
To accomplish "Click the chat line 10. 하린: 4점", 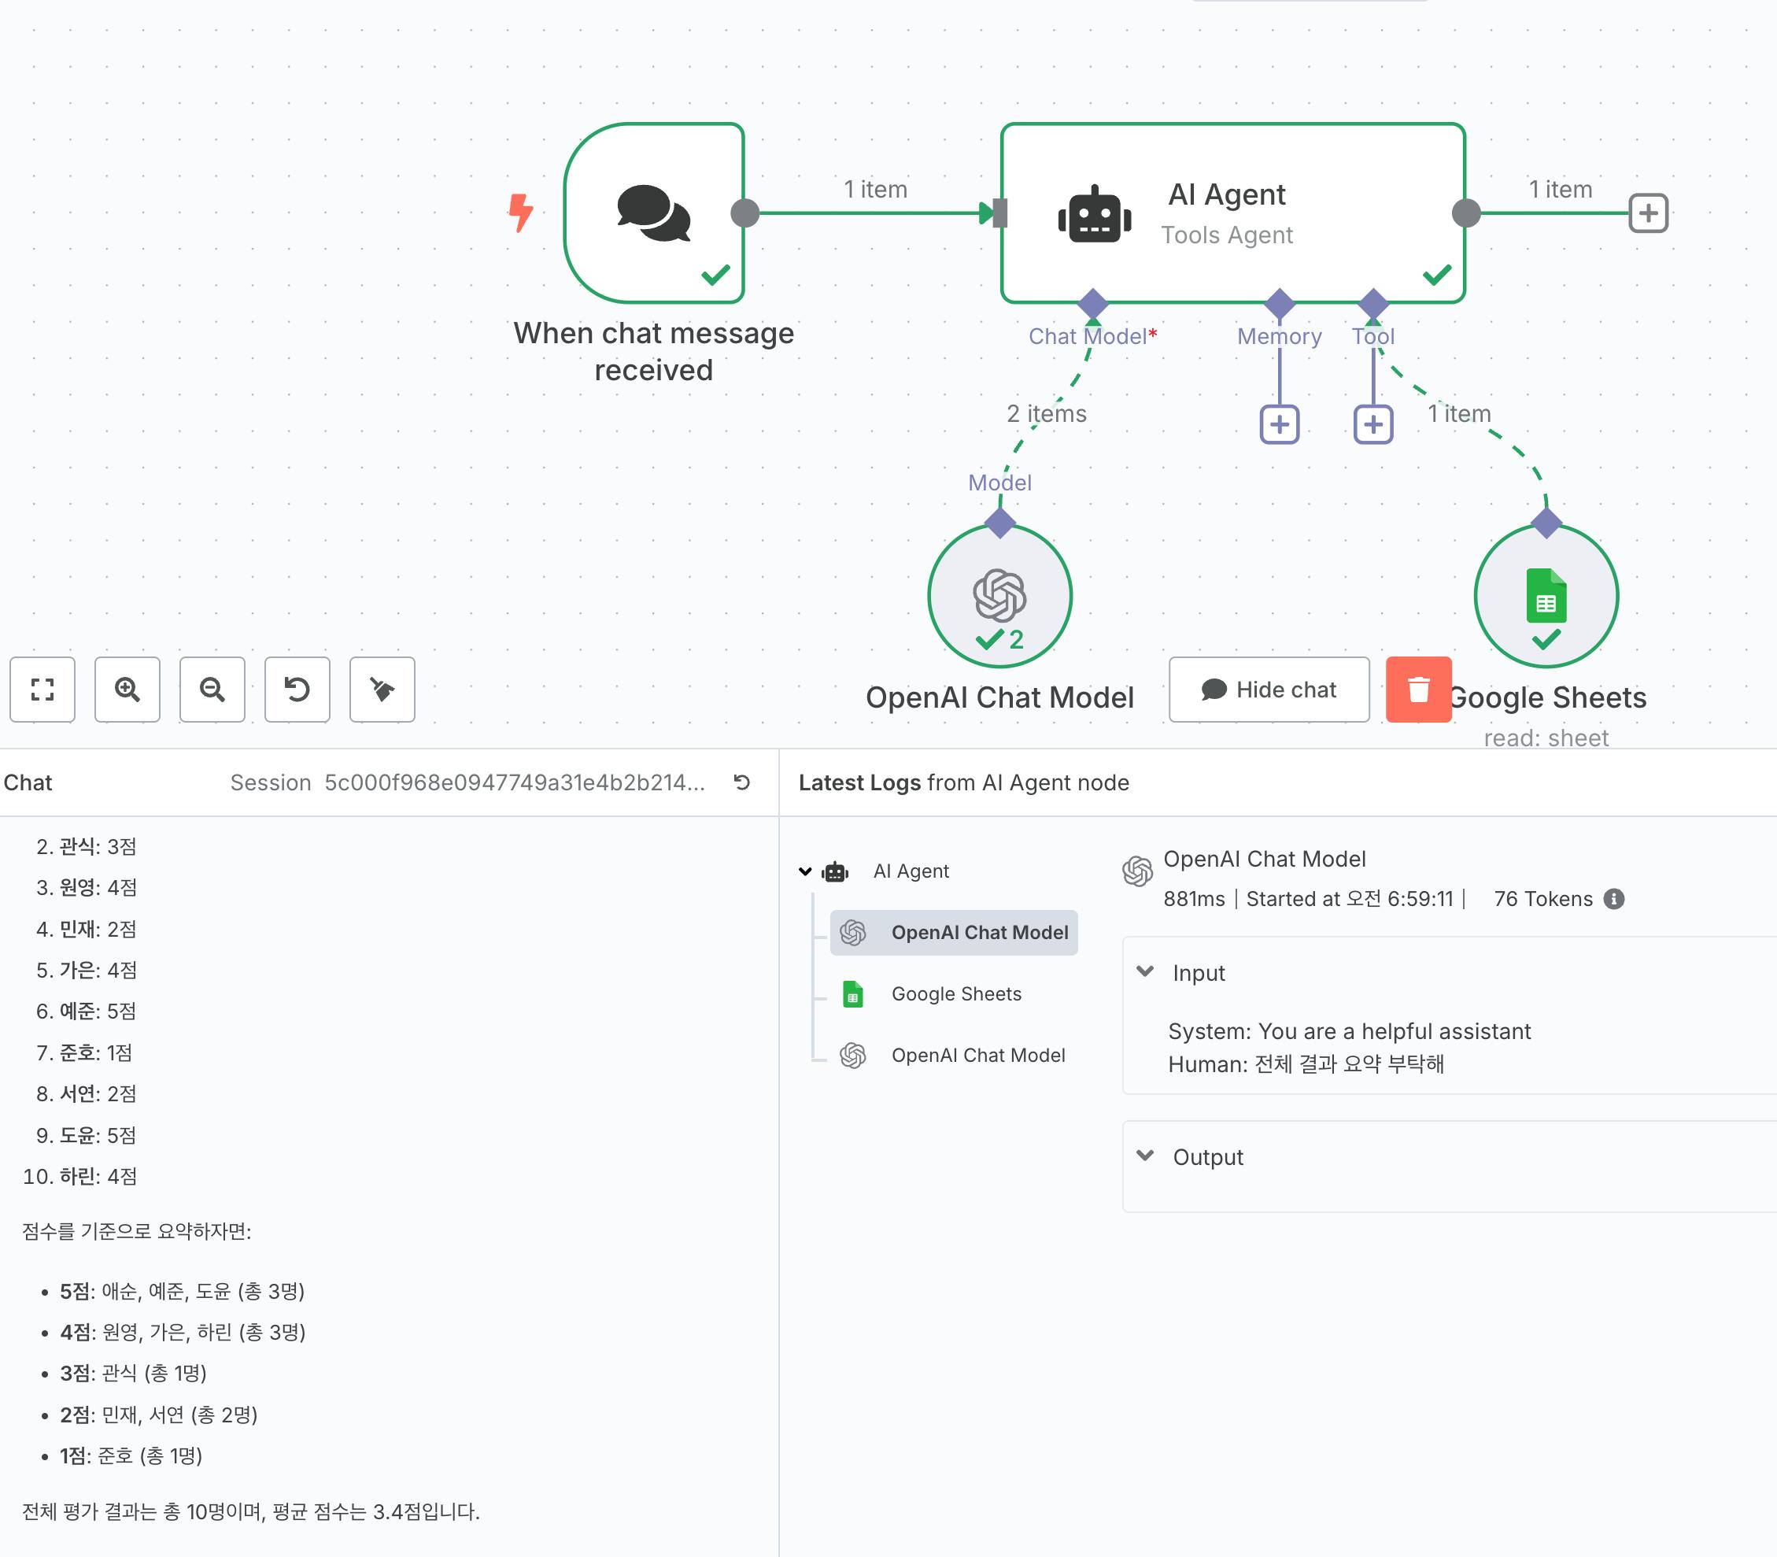I will 80,1177.
